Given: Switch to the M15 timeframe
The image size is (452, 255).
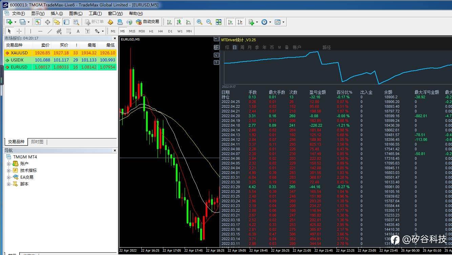Looking at the screenshot, I should (132, 31).
